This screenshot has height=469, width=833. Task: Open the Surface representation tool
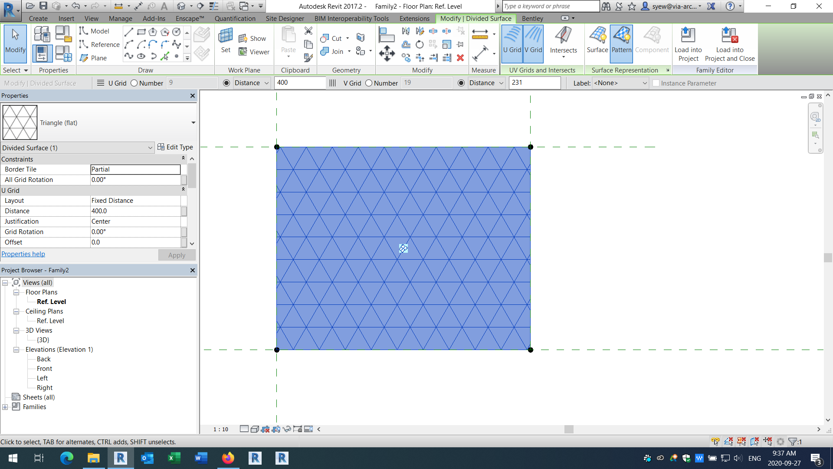[597, 43]
